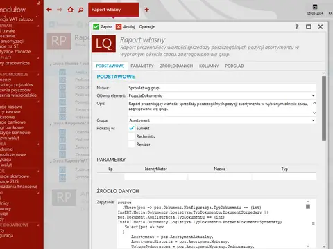Click empty Identyfikator cell in parameters row
This screenshot has height=249, width=333.
coord(156,177)
